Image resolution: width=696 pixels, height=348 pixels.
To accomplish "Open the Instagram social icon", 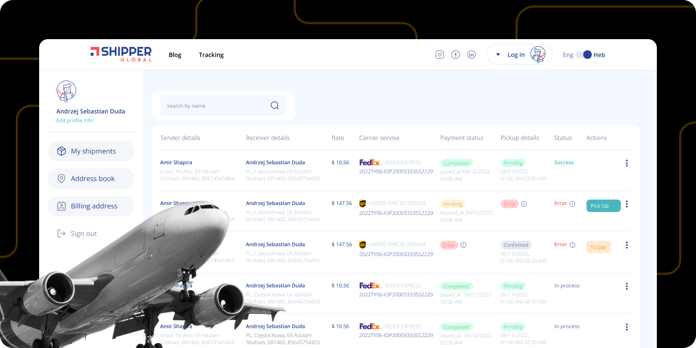I will [x=439, y=54].
